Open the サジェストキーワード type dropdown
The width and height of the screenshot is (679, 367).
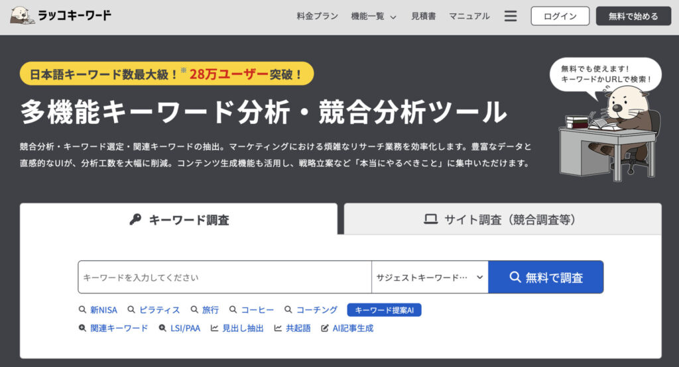click(430, 278)
